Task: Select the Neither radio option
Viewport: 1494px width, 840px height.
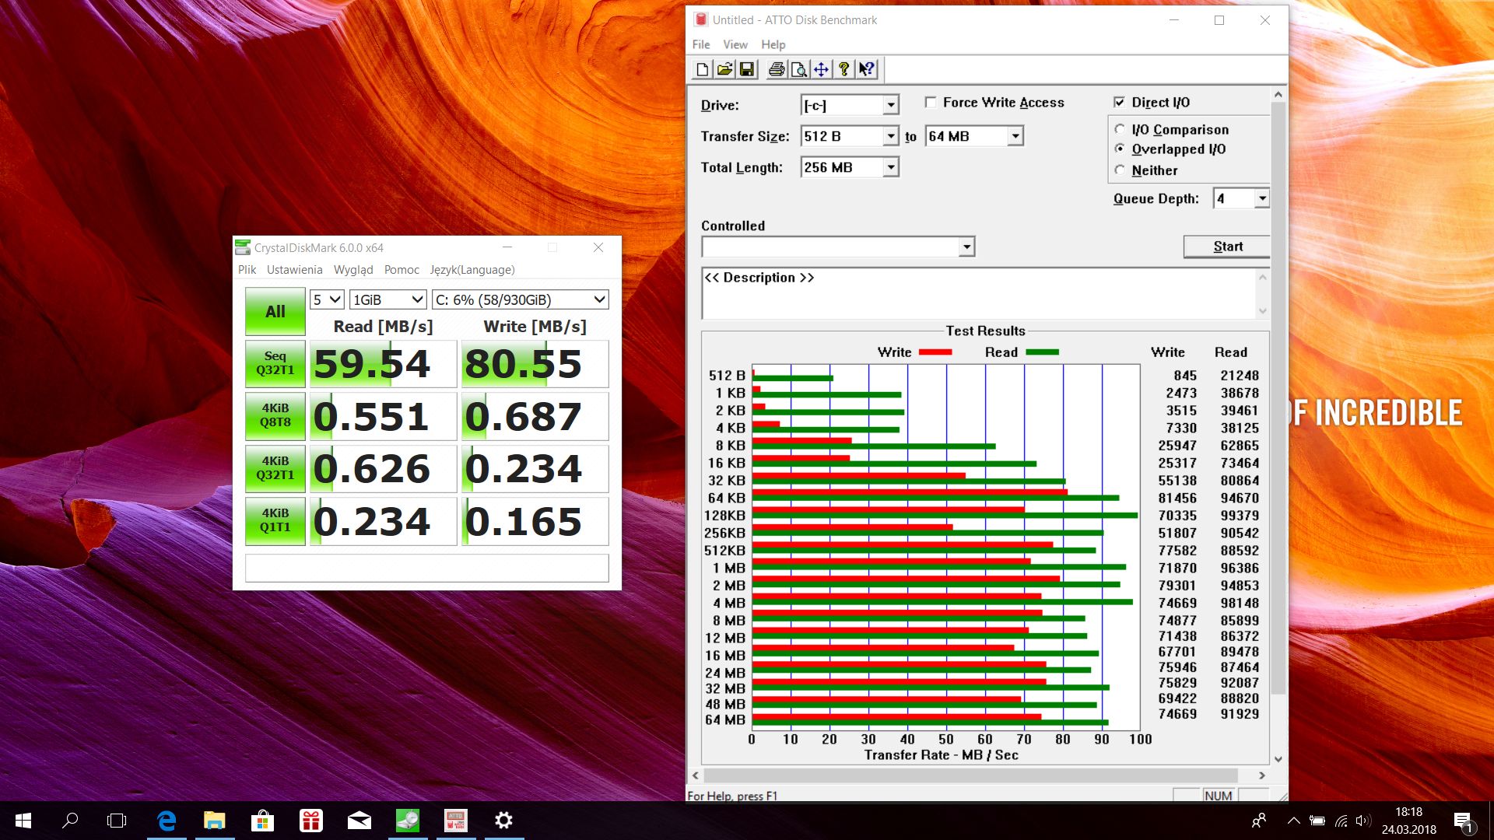Action: (x=1120, y=170)
